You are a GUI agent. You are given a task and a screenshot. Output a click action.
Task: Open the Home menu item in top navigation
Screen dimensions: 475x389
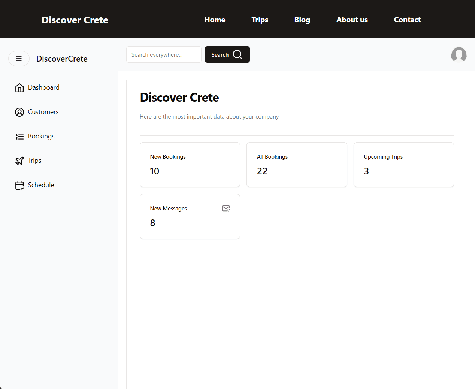(215, 20)
